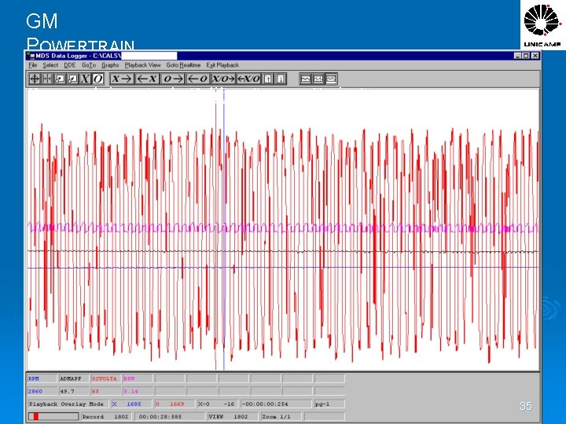This screenshot has width=566, height=424.
Task: Close the MDS Data Logger window
Action: click(535, 56)
